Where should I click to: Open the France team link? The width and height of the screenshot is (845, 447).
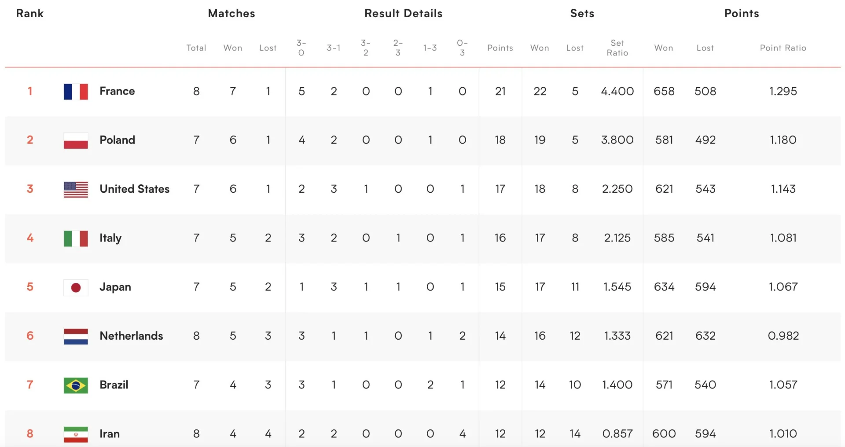tap(117, 91)
